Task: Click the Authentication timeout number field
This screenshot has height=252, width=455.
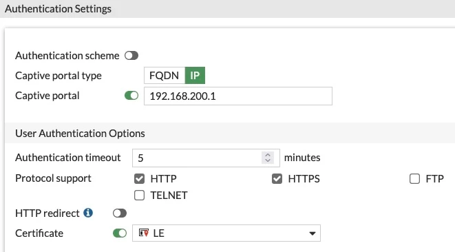Action: pyautogui.click(x=206, y=158)
